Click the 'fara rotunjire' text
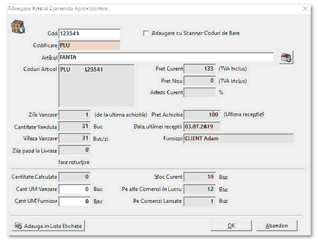 point(74,162)
